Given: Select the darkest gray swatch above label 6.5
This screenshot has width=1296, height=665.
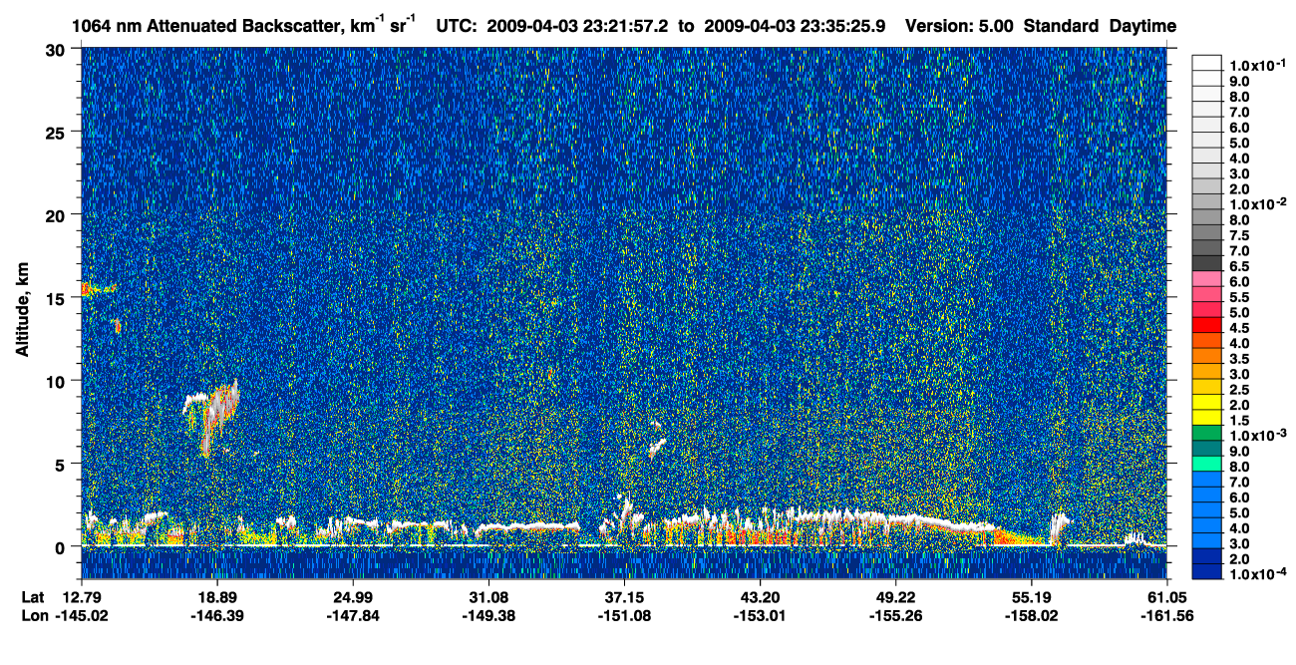Looking at the screenshot, I should [x=1206, y=263].
